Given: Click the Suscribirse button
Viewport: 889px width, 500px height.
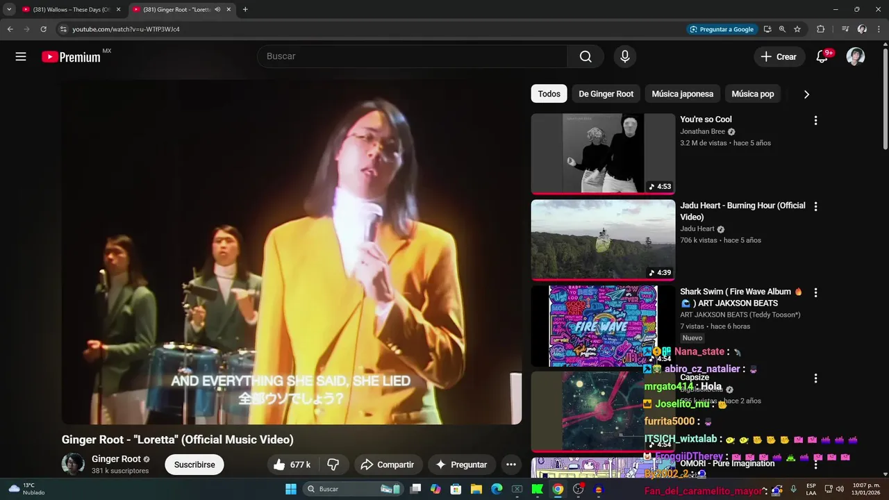Looking at the screenshot, I should pyautogui.click(x=194, y=465).
